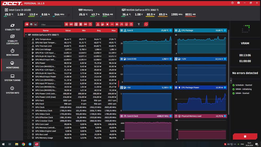Image resolution: width=261 pixels, height=147 pixels.
Task: Open the Windows Start menu
Action: tap(3, 144)
